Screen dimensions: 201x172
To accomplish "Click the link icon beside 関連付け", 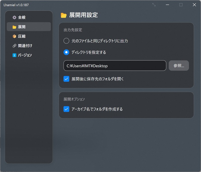I will pyautogui.click(x=14, y=46).
